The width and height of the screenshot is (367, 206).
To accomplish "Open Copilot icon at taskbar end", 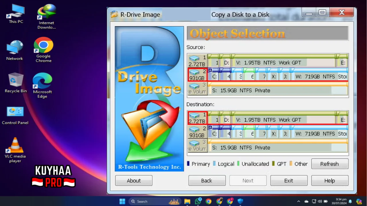I will (359, 201).
